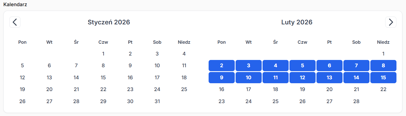This screenshot has height=116, width=406.
Task: Select February 22 (Sunday)
Action: click(383, 89)
